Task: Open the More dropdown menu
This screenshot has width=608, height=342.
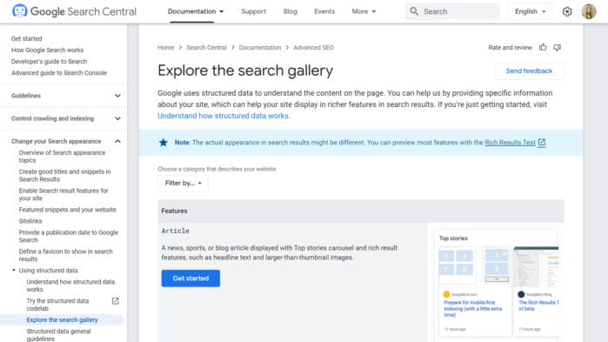Action: click(364, 11)
